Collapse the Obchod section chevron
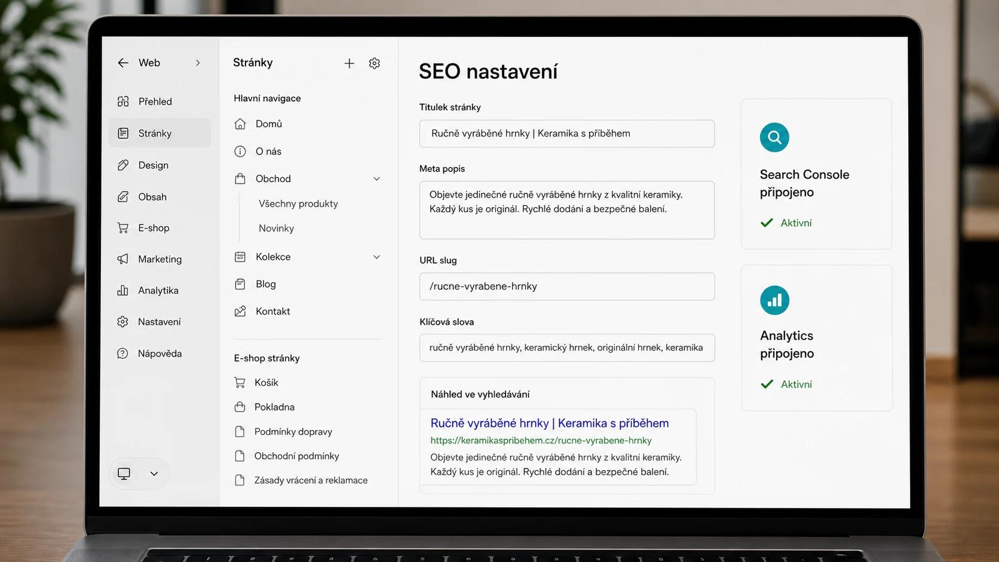 pos(377,179)
